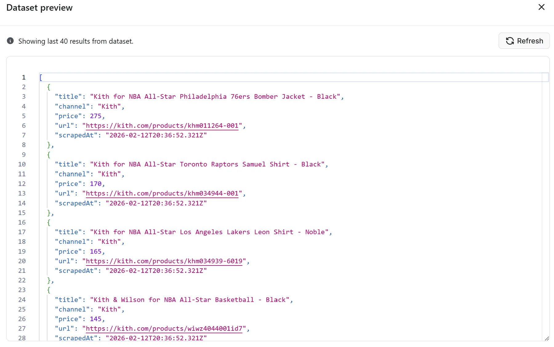Click line number 16 in the gutter

point(22,222)
